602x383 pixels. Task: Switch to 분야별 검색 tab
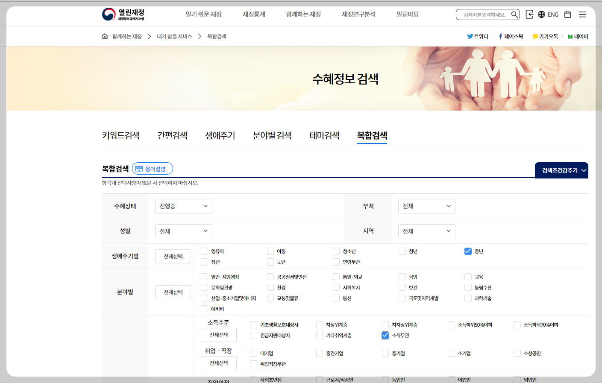pyautogui.click(x=272, y=135)
